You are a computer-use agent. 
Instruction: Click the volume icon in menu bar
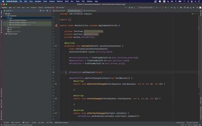tap(172, 1)
